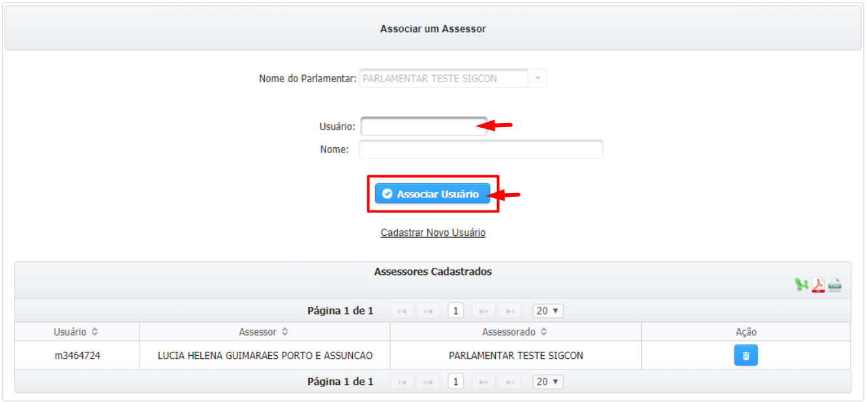Screen dimensions: 867x402
Task: Go to last page in top paginator
Action: [x=510, y=311]
